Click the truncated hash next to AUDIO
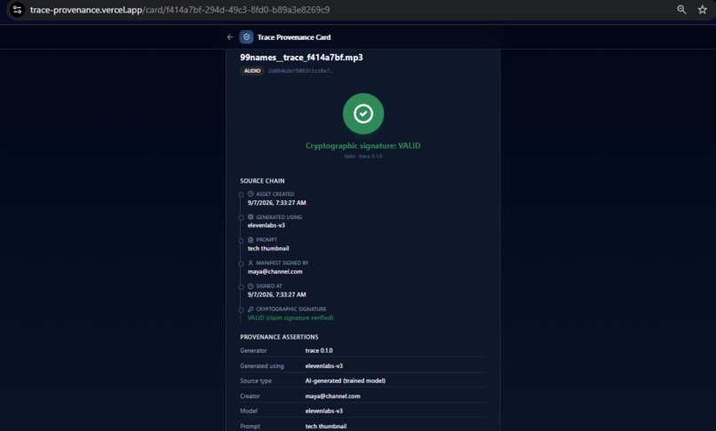The width and height of the screenshot is (716, 431). (300, 71)
